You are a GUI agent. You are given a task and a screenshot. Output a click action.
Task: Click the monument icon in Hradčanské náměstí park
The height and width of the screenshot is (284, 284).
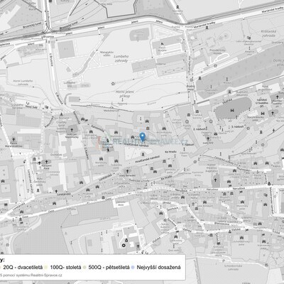pyautogui.click(x=143, y=154)
